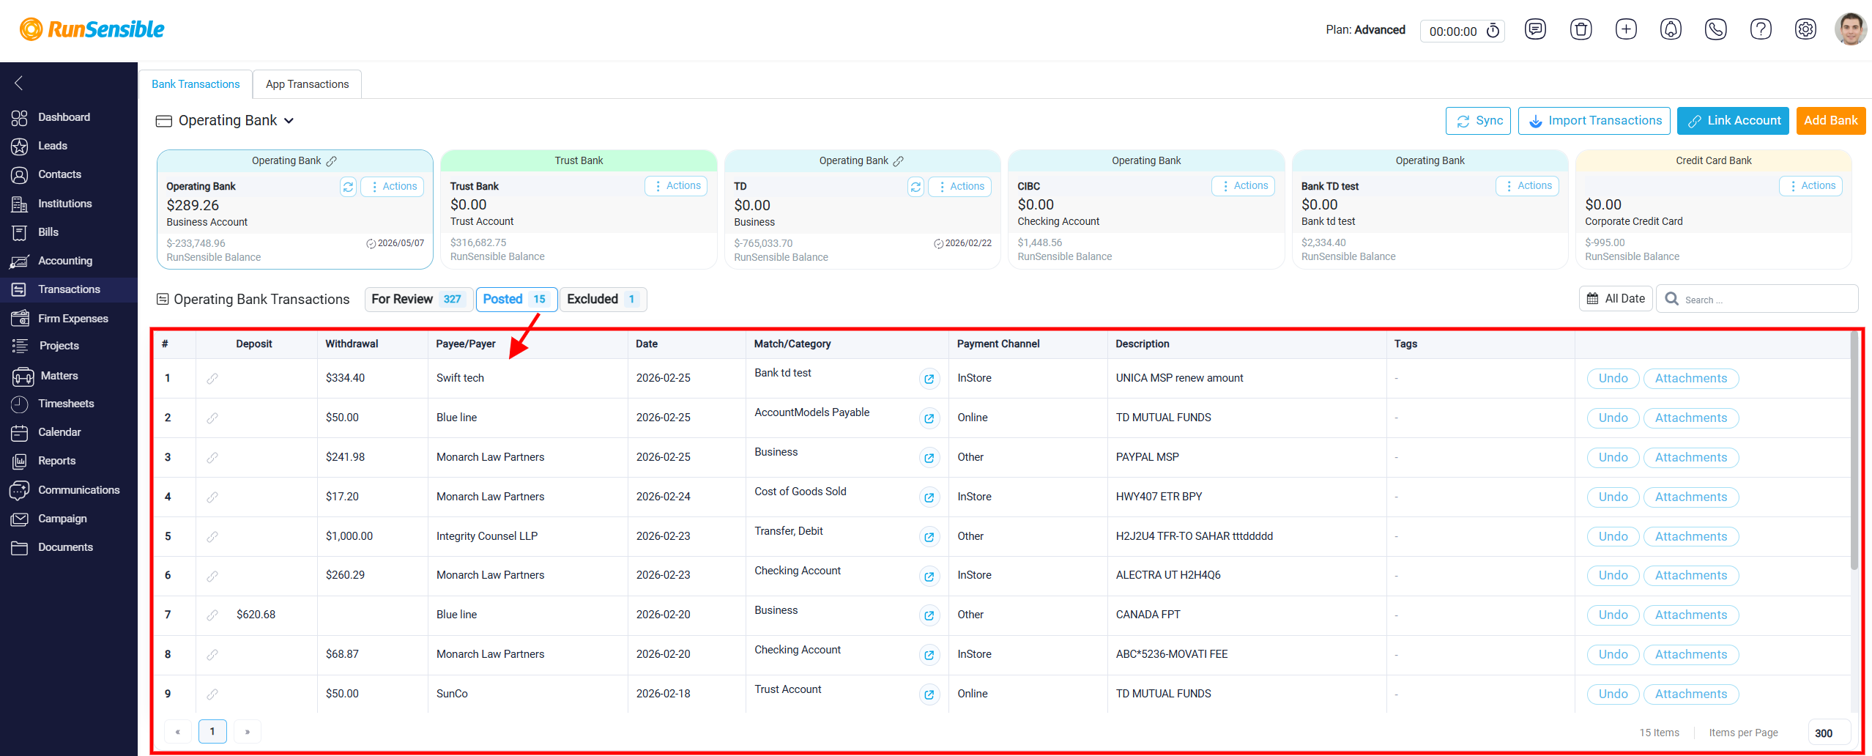The image size is (1872, 756).
Task: Switch to App Transactions tab
Action: tap(308, 84)
